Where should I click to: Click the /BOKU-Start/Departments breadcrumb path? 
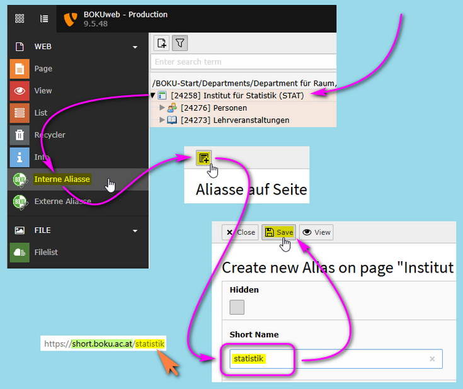point(244,83)
